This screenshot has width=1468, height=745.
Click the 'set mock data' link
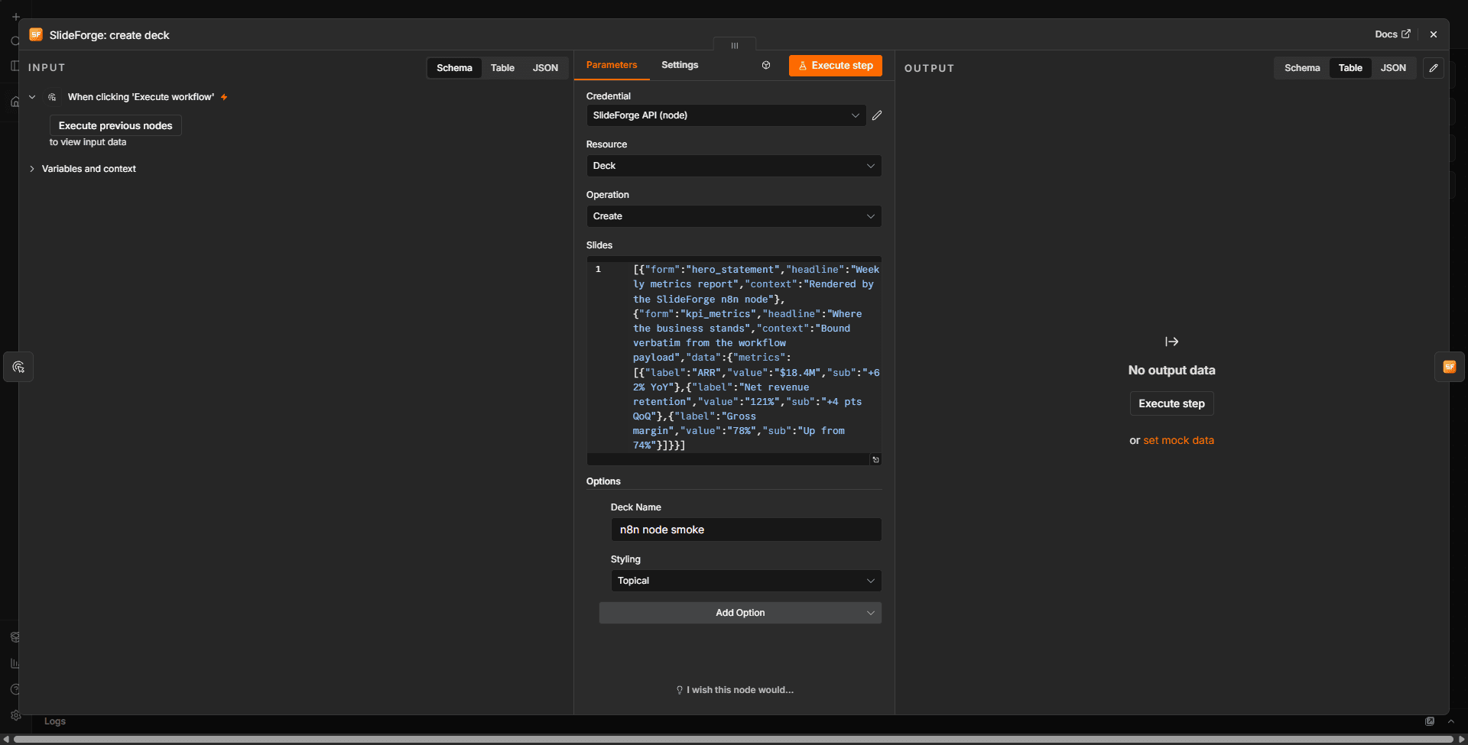pos(1178,440)
